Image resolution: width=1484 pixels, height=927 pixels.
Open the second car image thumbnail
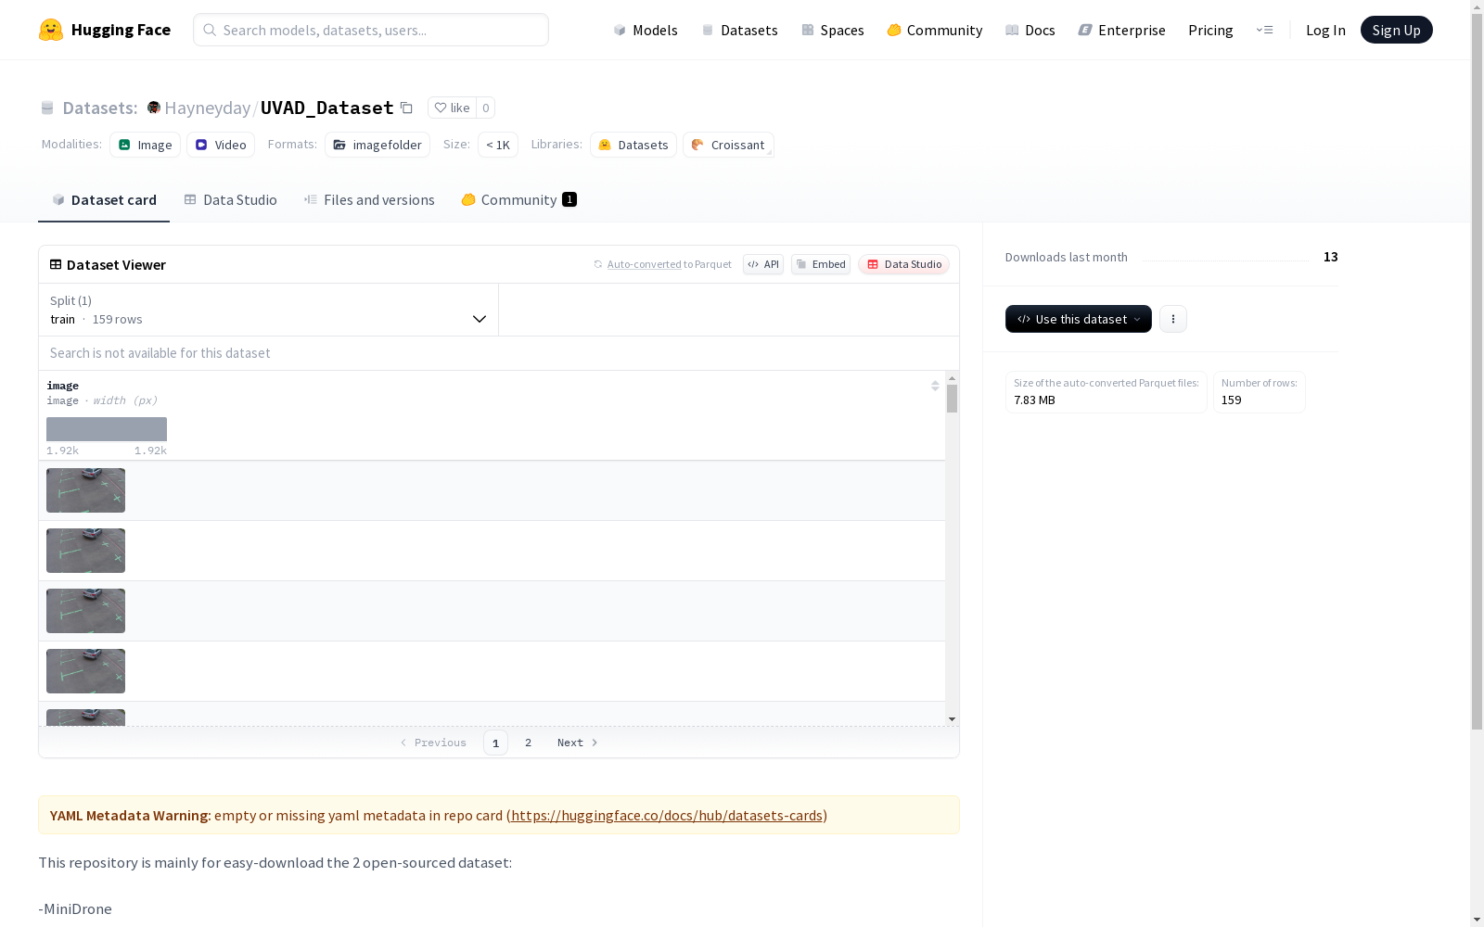click(x=85, y=551)
